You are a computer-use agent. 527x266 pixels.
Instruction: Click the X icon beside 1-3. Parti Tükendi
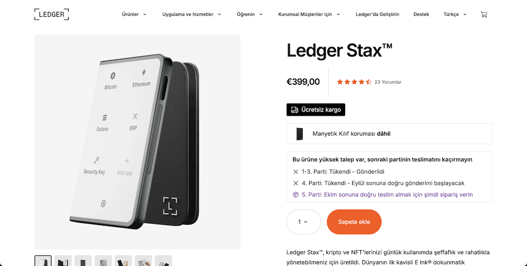click(295, 172)
